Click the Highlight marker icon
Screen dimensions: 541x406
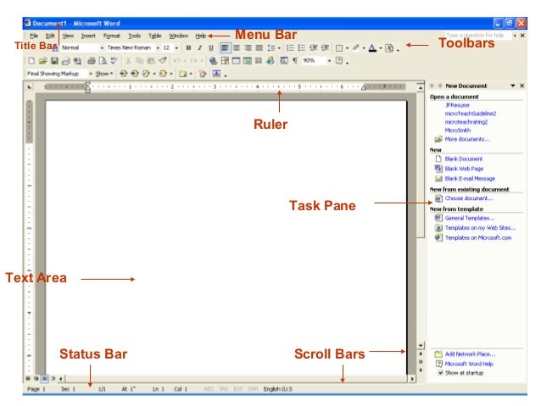click(356, 48)
